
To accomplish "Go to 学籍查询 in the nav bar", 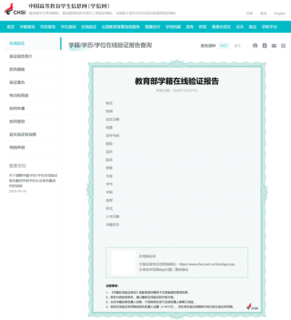I will point(27,27).
